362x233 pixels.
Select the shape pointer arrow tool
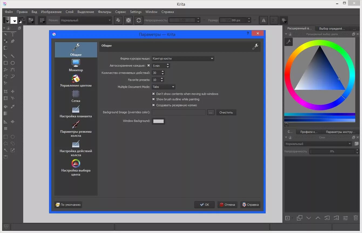5,35
